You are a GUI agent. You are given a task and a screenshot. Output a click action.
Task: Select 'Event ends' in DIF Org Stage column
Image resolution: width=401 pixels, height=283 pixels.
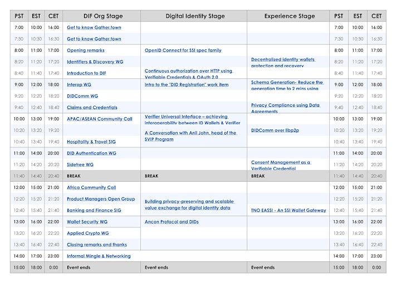pos(102,267)
